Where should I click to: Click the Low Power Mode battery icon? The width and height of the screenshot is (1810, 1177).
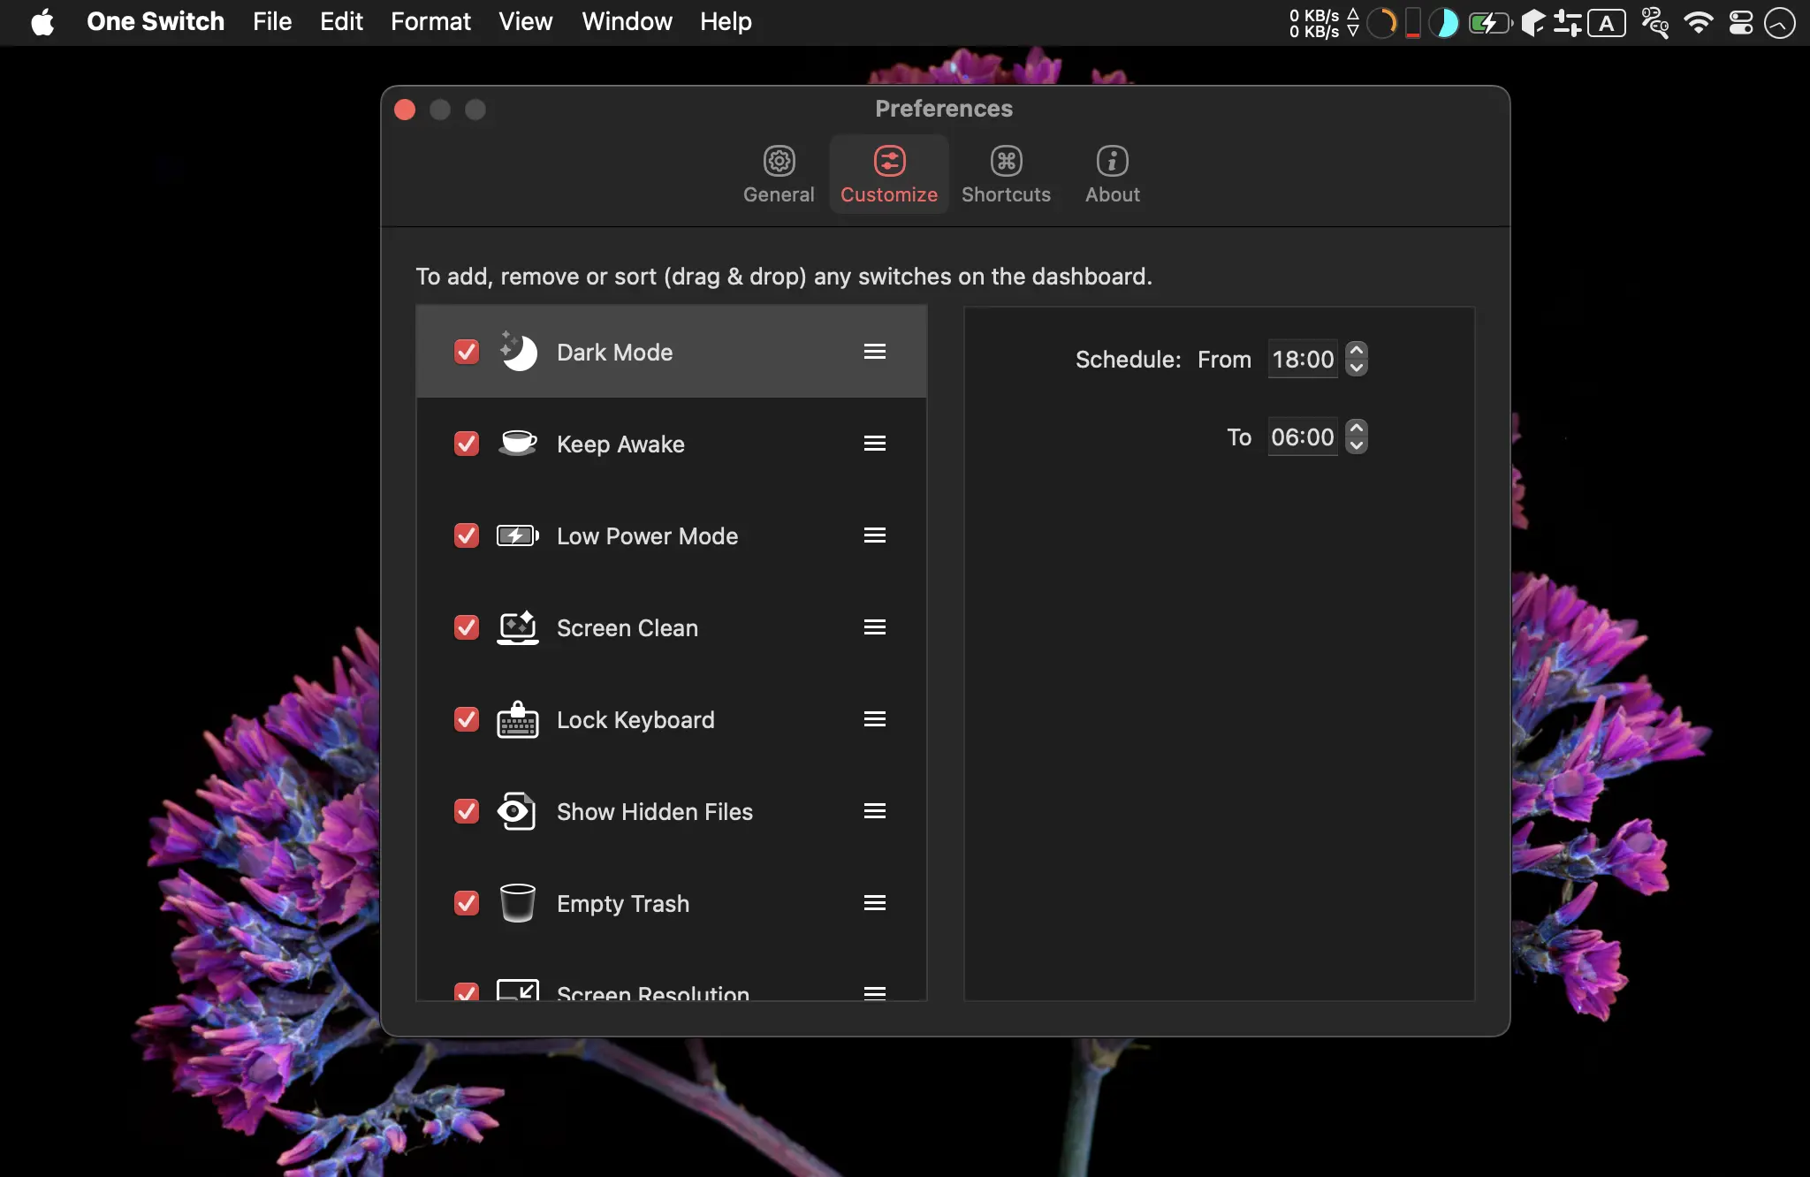[518, 535]
